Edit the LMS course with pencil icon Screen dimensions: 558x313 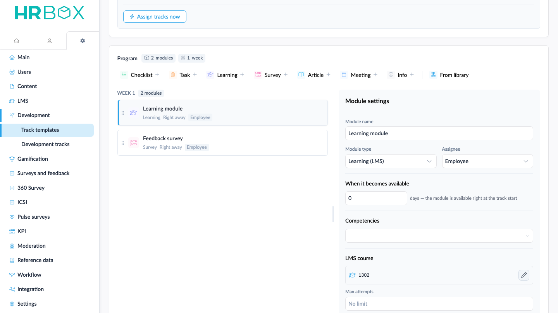click(x=524, y=275)
